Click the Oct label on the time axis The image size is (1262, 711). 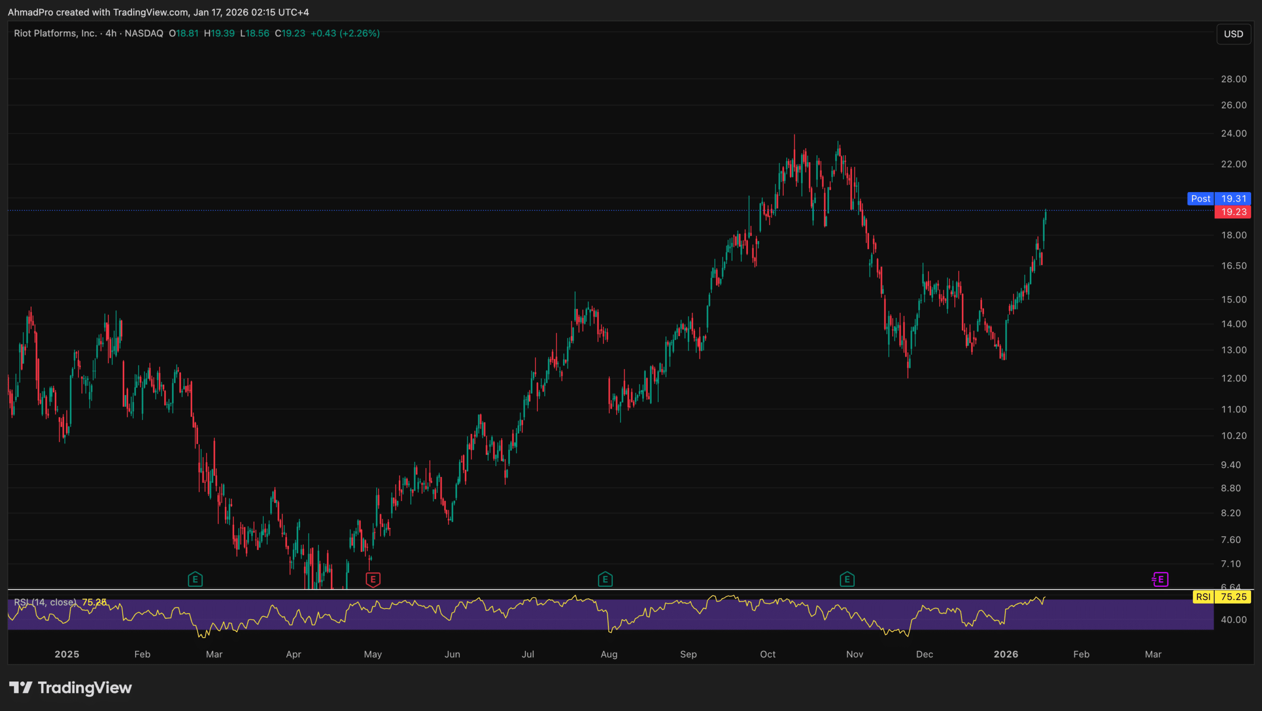pos(768,654)
